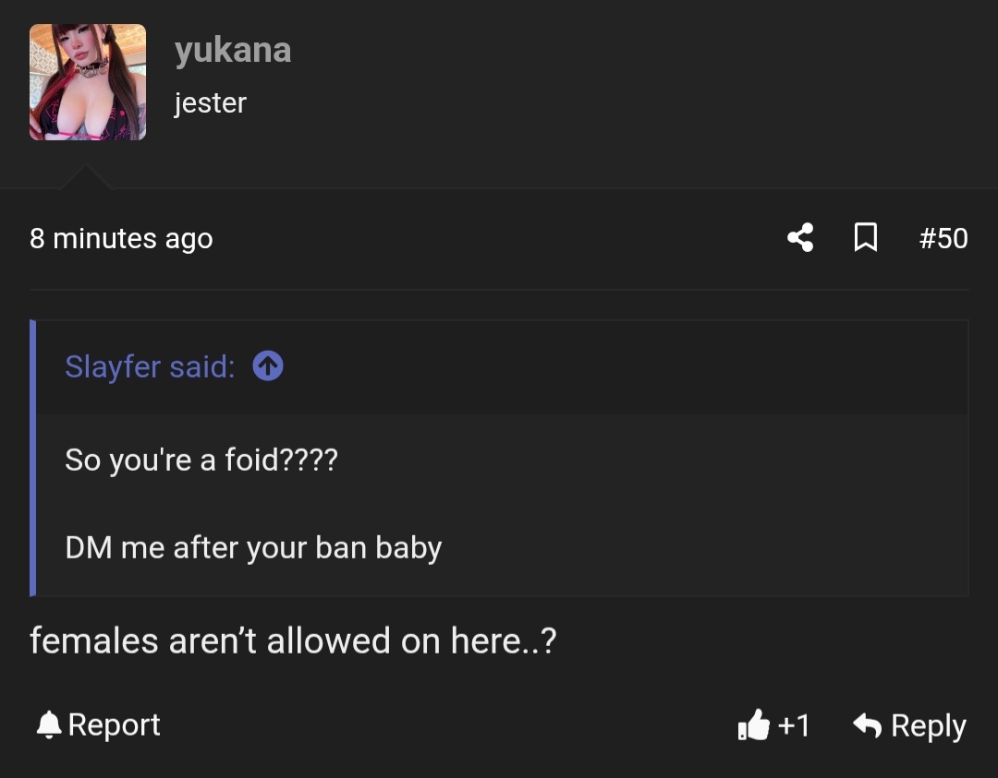Click the quoted line "DM me after your ban baby"
The width and height of the screenshot is (998, 778).
[253, 547]
